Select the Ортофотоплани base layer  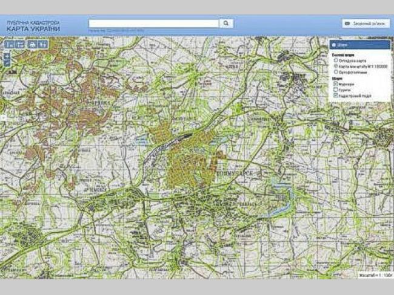point(336,72)
